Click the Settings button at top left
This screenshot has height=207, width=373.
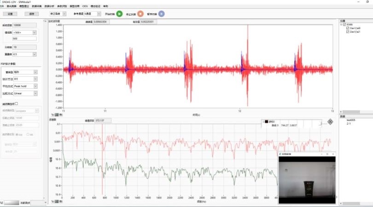pos(10,14)
